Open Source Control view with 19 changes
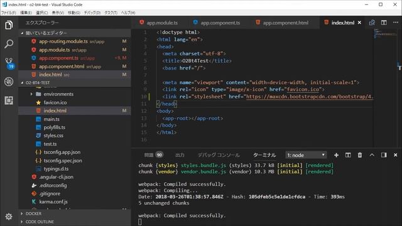Image resolution: width=402 pixels, height=226 pixels. click(x=9, y=63)
